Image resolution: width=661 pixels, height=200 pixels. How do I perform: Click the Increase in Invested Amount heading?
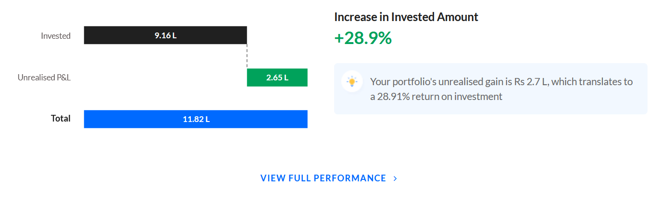coord(406,17)
